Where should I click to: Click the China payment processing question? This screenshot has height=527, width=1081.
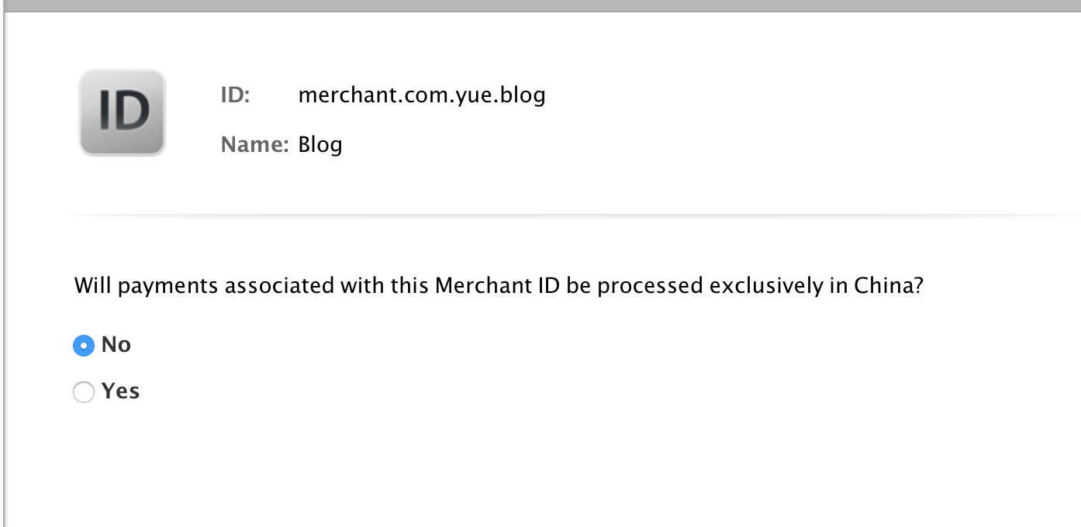498,286
